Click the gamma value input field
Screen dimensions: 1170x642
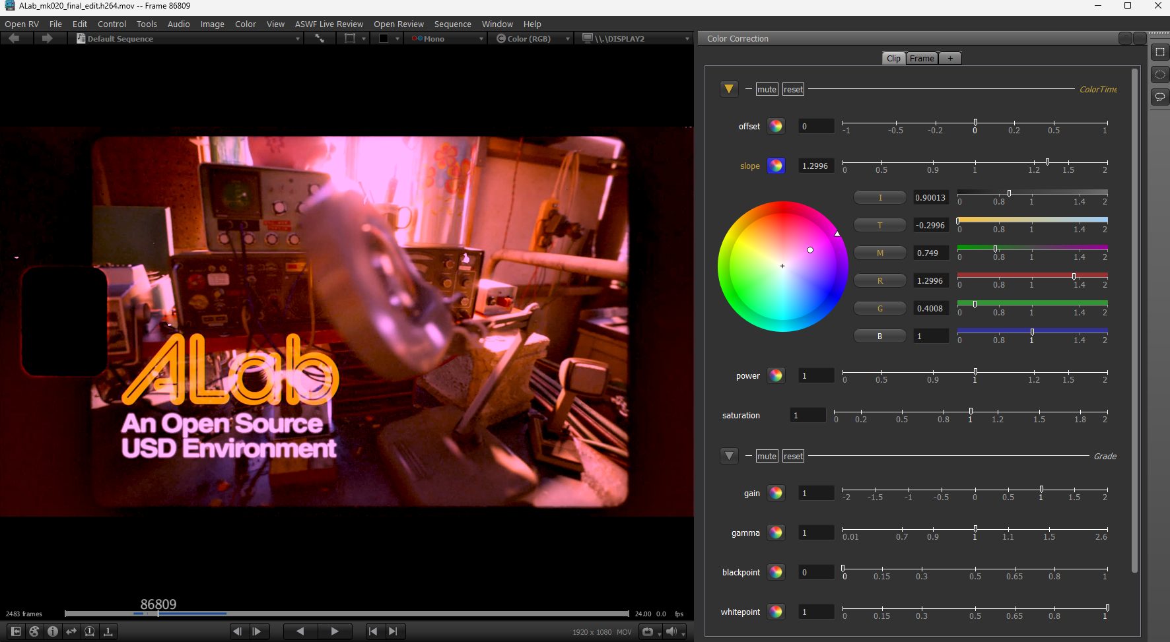pos(816,533)
